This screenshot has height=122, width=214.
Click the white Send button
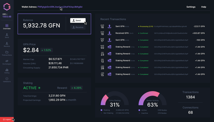coord(78,20)
